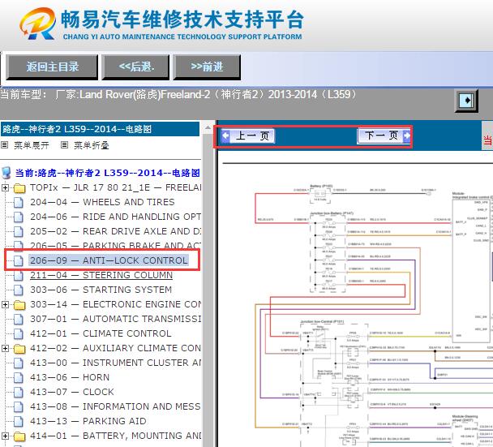493x447 pixels.
Task: Open root node 当前:路虎--神行者2 L359--2014--电路图
Action: pyautogui.click(x=108, y=173)
